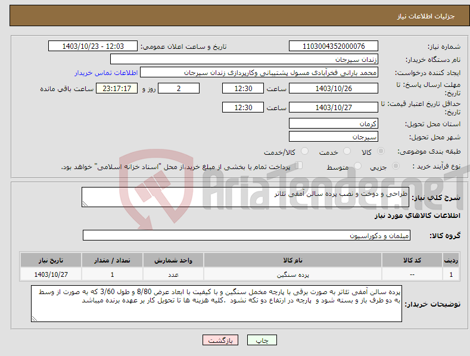Click the عدد unit cell
Viewport: 470px width, 356px height.
point(173,274)
